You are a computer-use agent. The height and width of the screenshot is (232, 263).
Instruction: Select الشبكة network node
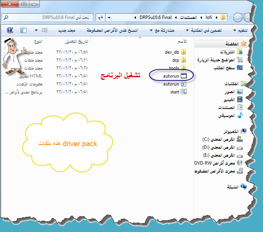tap(237, 187)
